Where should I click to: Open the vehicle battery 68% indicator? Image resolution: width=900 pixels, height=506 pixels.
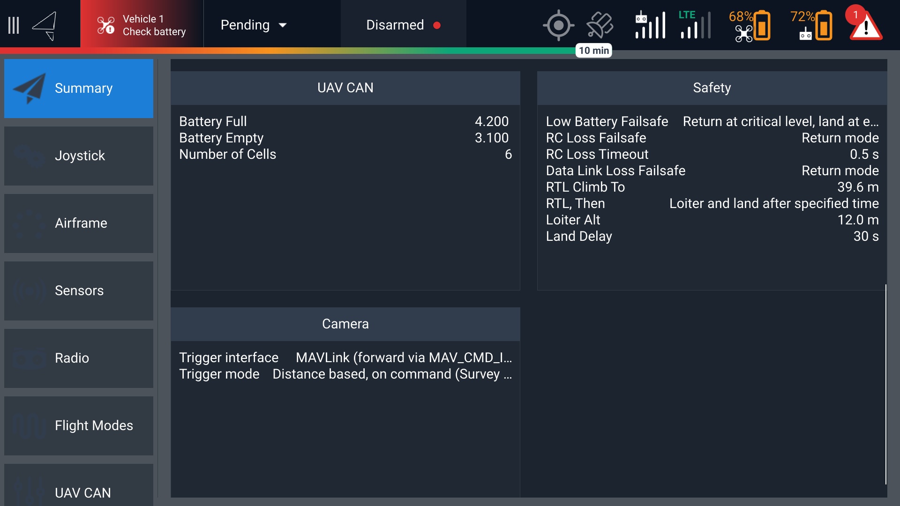pos(750,25)
